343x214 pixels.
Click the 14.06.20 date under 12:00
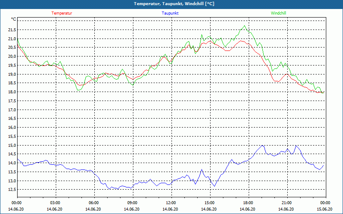pyautogui.click(x=170, y=209)
